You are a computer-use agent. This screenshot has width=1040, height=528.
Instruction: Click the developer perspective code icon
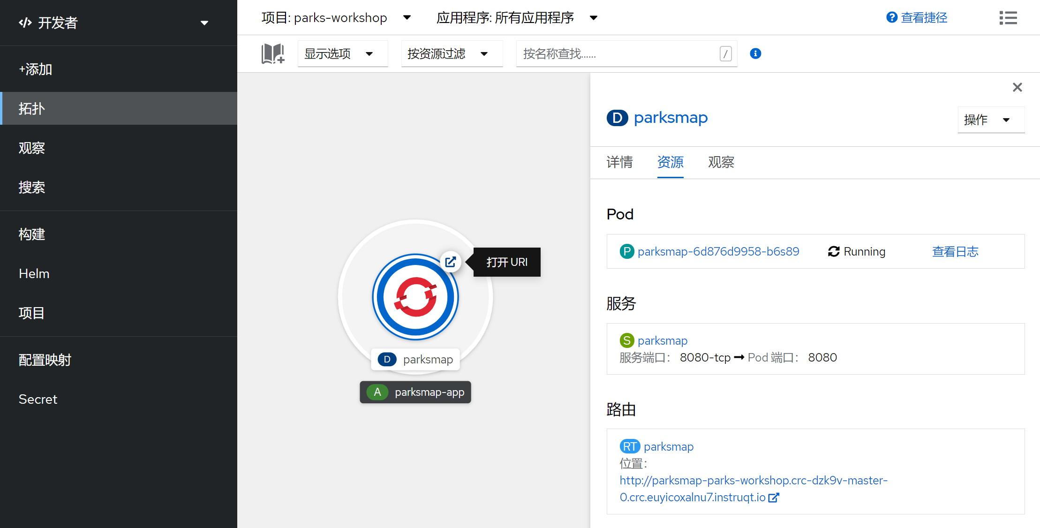(25, 23)
